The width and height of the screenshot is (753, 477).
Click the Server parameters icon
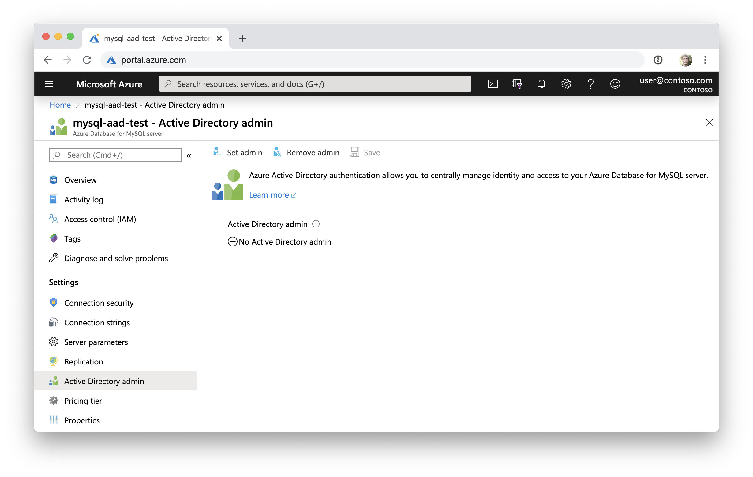coord(53,342)
